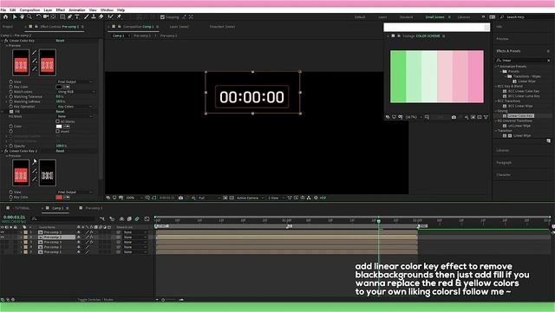Hide layer 2 using its eye icon
The width and height of the screenshot is (555, 312).
[3, 237]
